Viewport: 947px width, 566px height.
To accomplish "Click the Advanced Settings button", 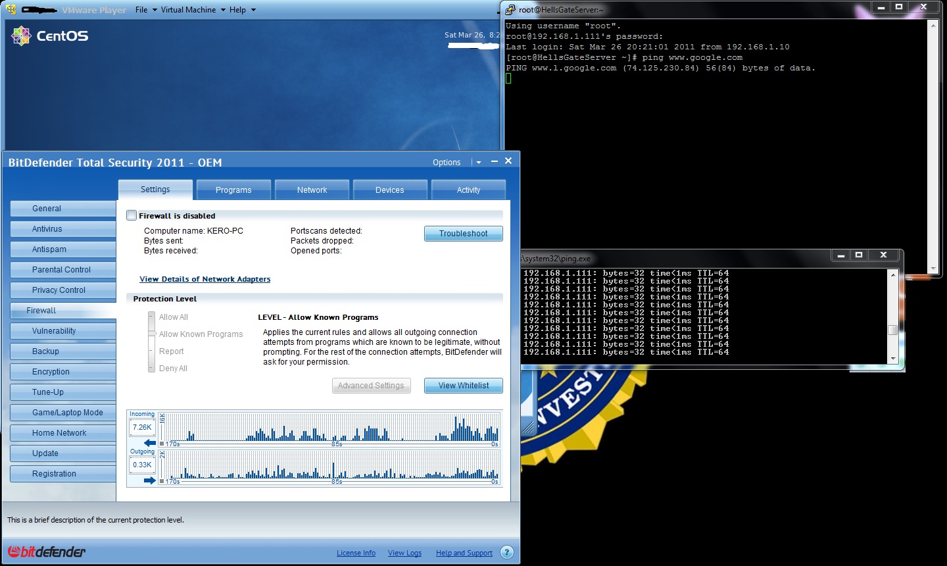I will (371, 386).
